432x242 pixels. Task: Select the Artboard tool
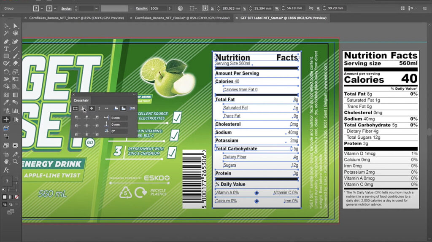[6, 154]
